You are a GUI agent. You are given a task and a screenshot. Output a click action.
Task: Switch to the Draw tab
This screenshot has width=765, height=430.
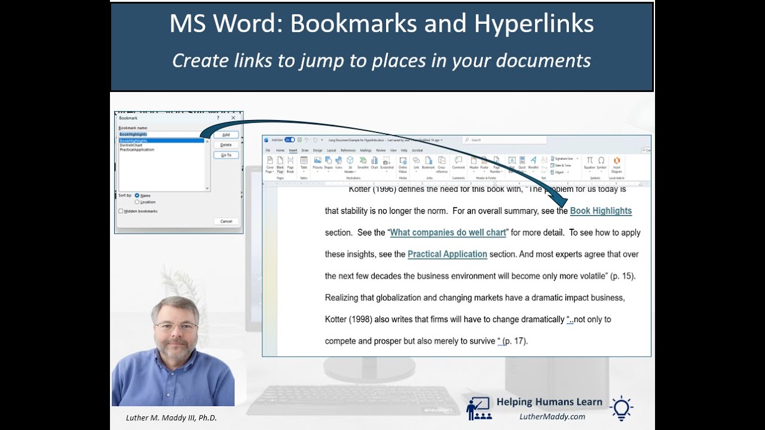click(305, 150)
